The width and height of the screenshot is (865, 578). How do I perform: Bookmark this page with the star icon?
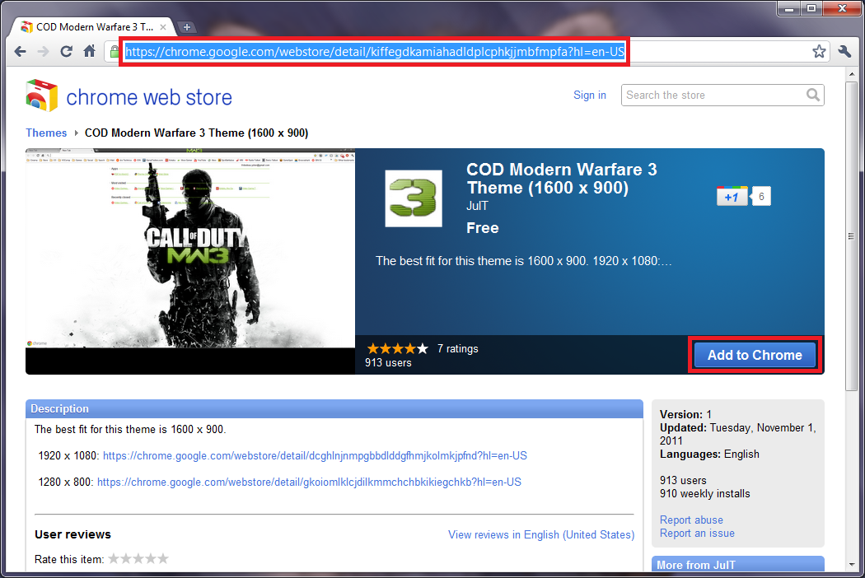(x=819, y=51)
